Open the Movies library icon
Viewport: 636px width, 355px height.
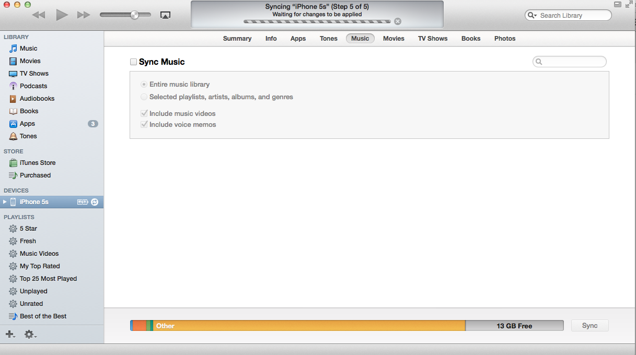coord(13,61)
